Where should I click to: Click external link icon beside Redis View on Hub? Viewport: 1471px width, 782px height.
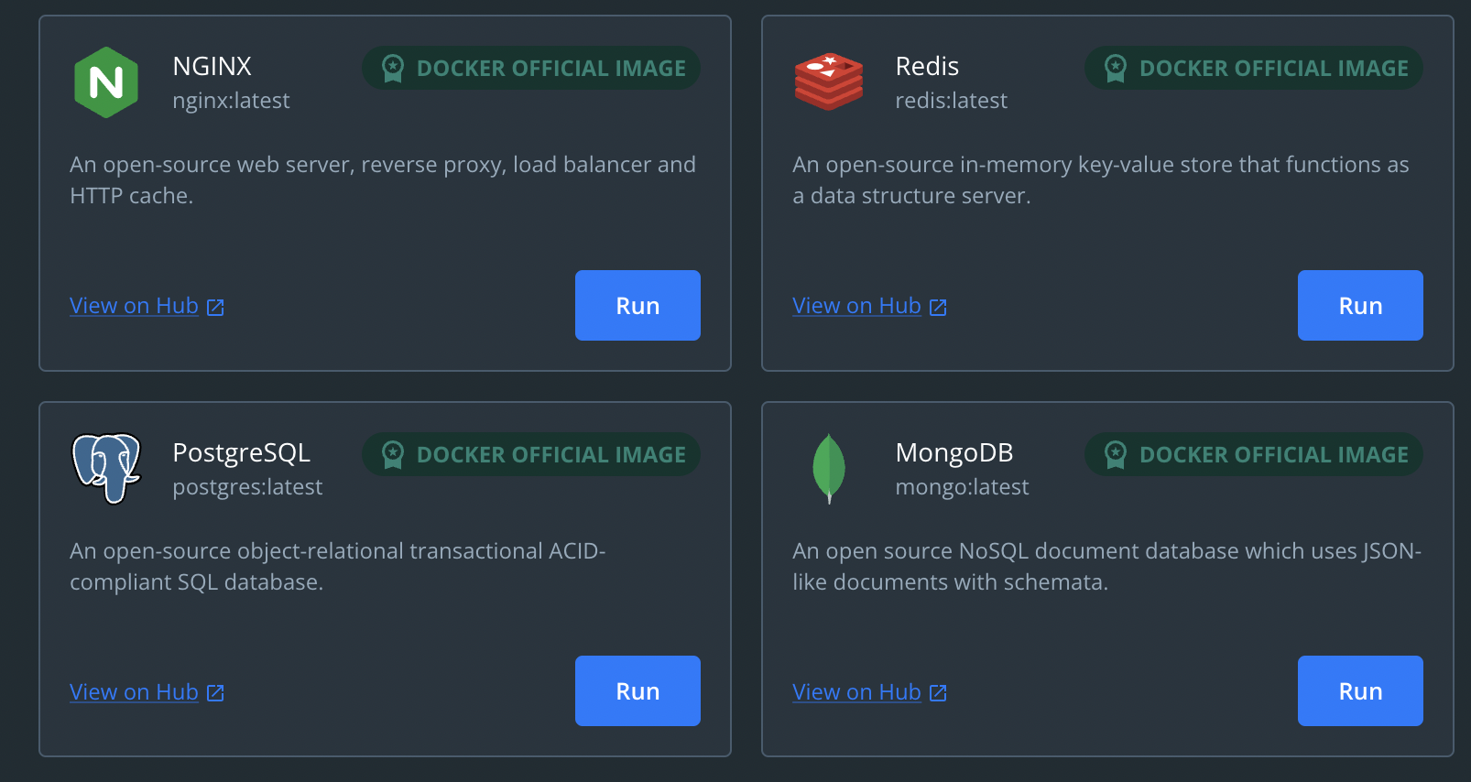point(938,308)
